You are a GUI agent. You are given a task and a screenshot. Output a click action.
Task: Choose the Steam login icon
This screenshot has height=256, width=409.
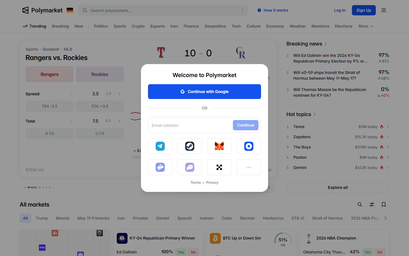click(x=190, y=146)
